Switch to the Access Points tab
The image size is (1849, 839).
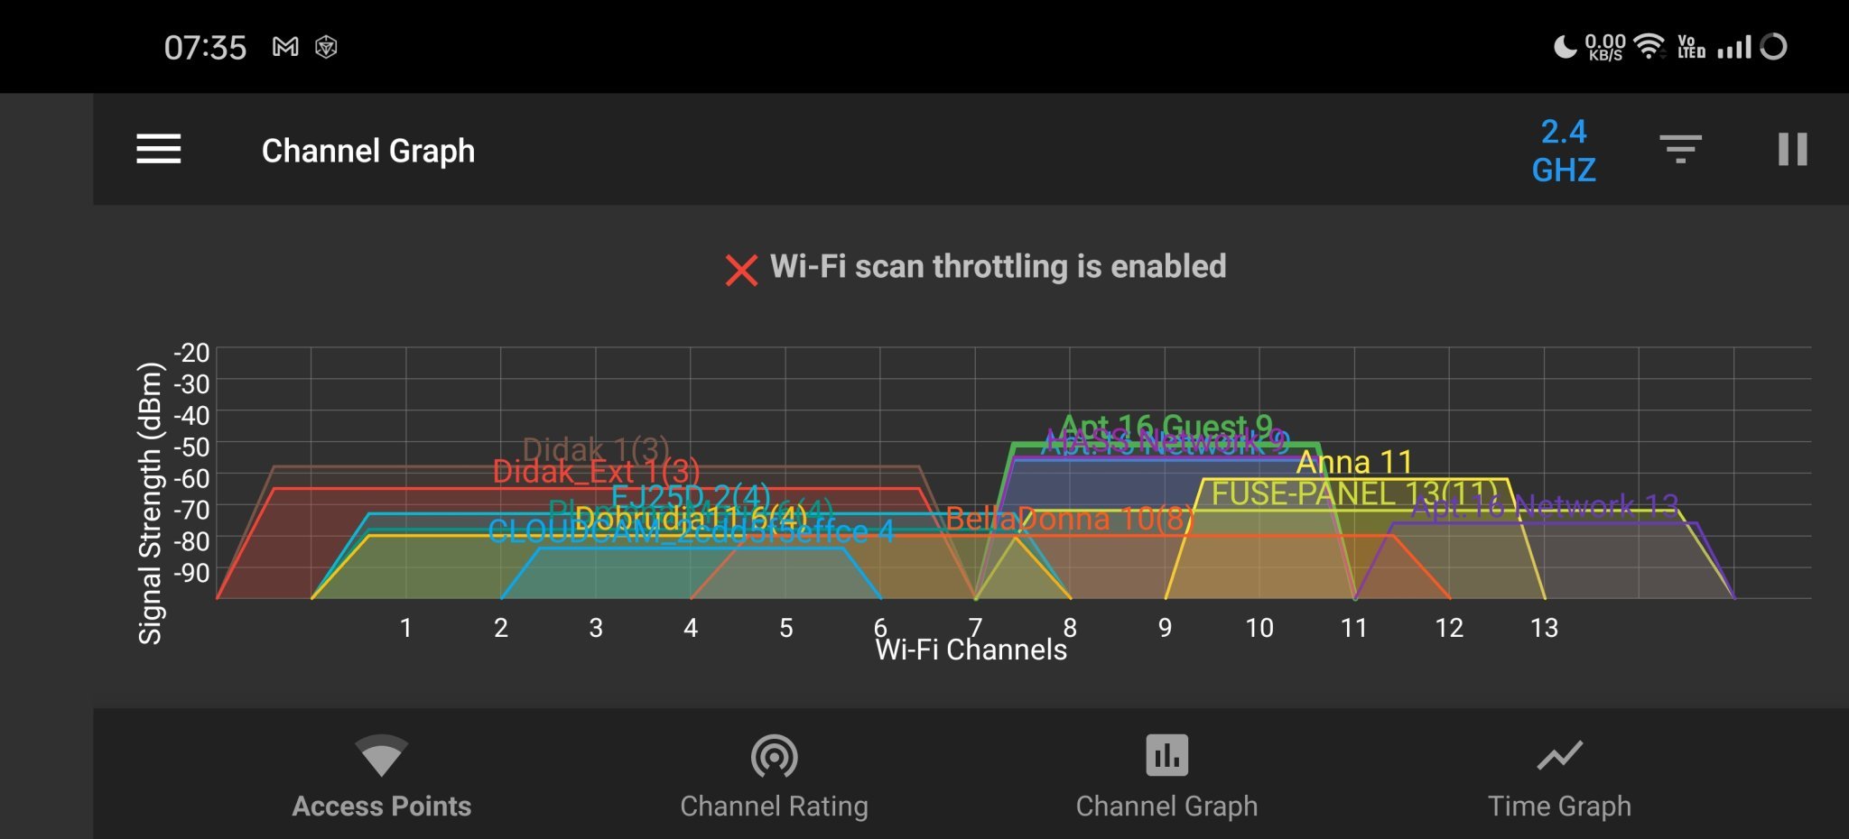382,806
